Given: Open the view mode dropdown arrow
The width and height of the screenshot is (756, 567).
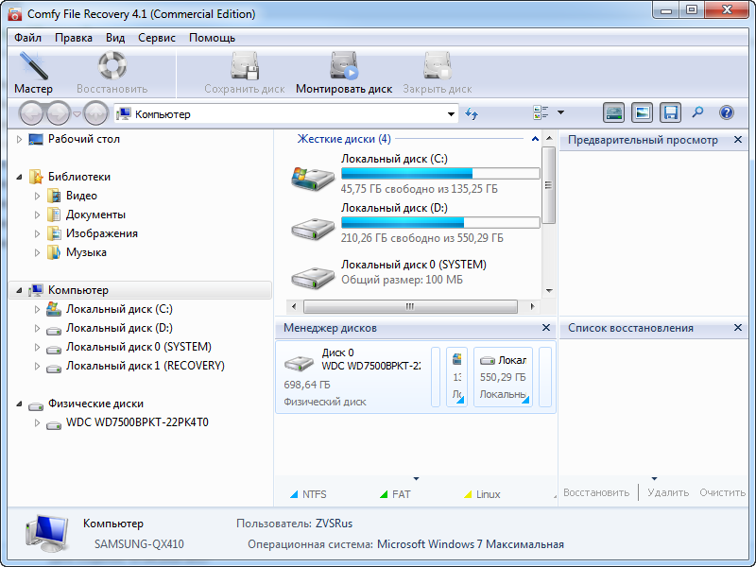Looking at the screenshot, I should (x=560, y=112).
